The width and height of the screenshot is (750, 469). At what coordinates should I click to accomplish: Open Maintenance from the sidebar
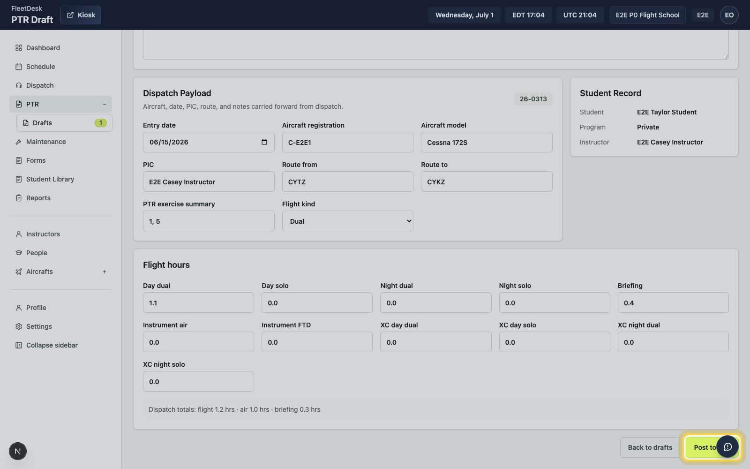[61, 142]
